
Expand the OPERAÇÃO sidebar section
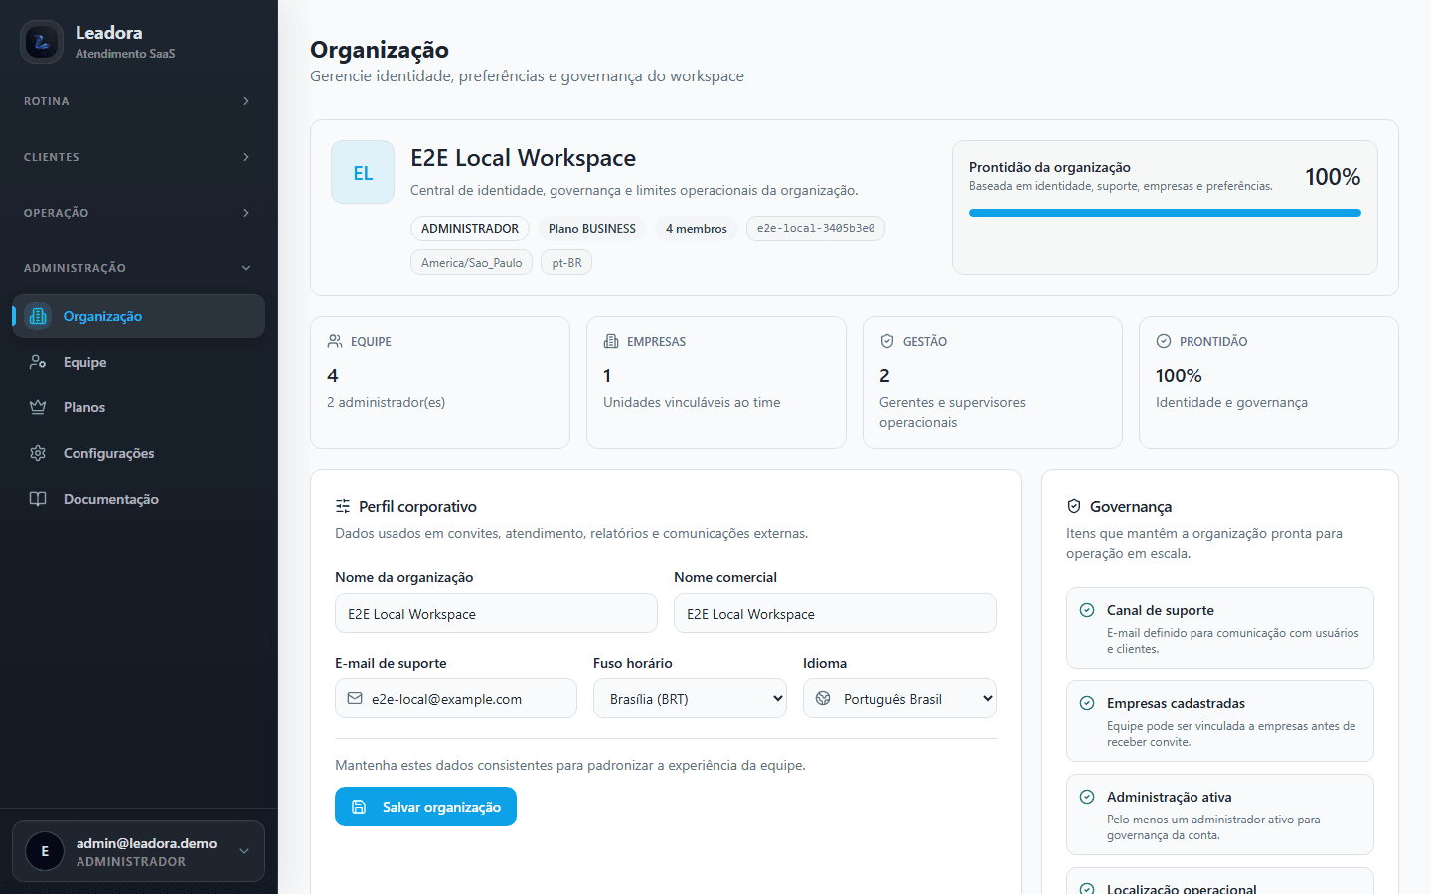coord(139,213)
